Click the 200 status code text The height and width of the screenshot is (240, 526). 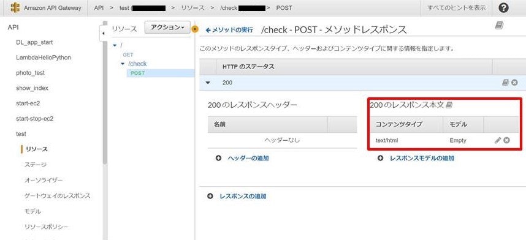(x=227, y=83)
